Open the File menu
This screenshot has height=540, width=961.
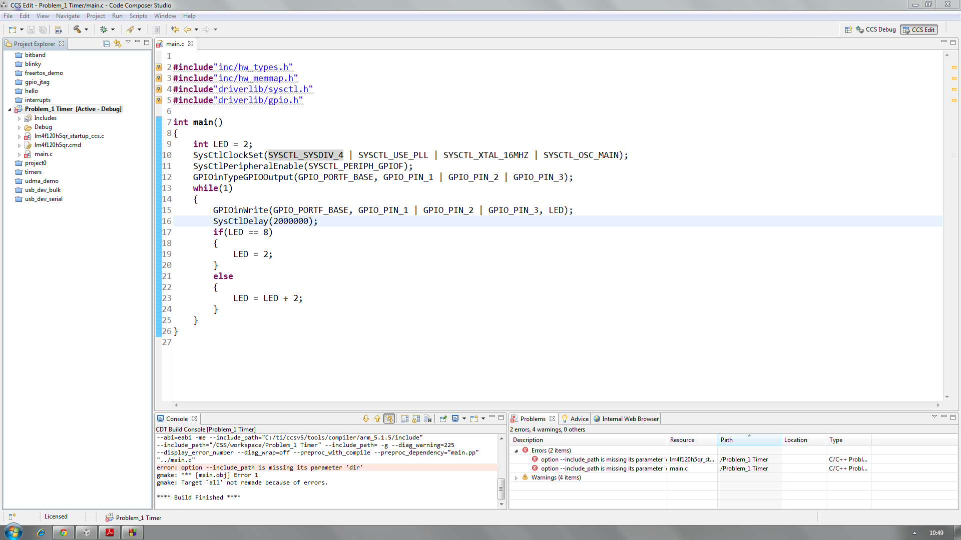click(8, 16)
